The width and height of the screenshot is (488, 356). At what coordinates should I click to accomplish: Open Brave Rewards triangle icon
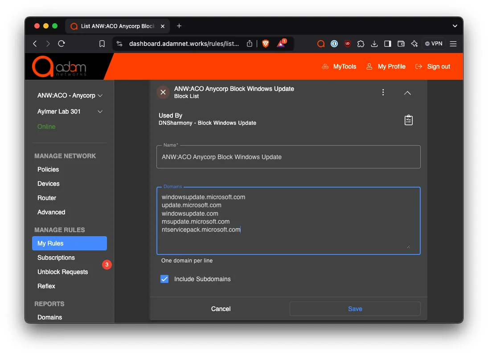[x=281, y=44]
